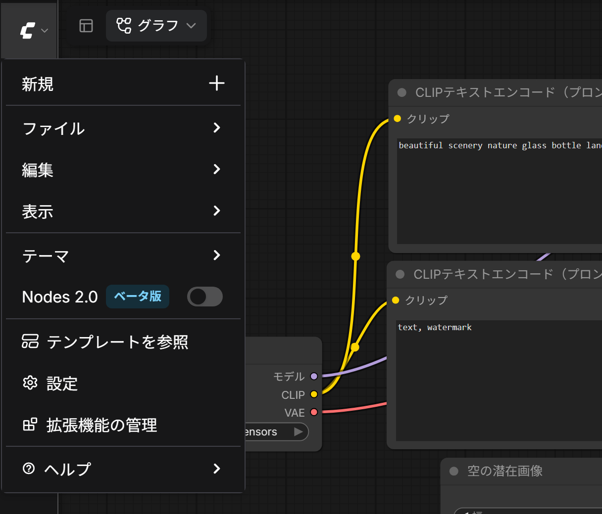Click the plus icon beside 新規
Viewport: 602px width, 514px height.
pos(217,83)
